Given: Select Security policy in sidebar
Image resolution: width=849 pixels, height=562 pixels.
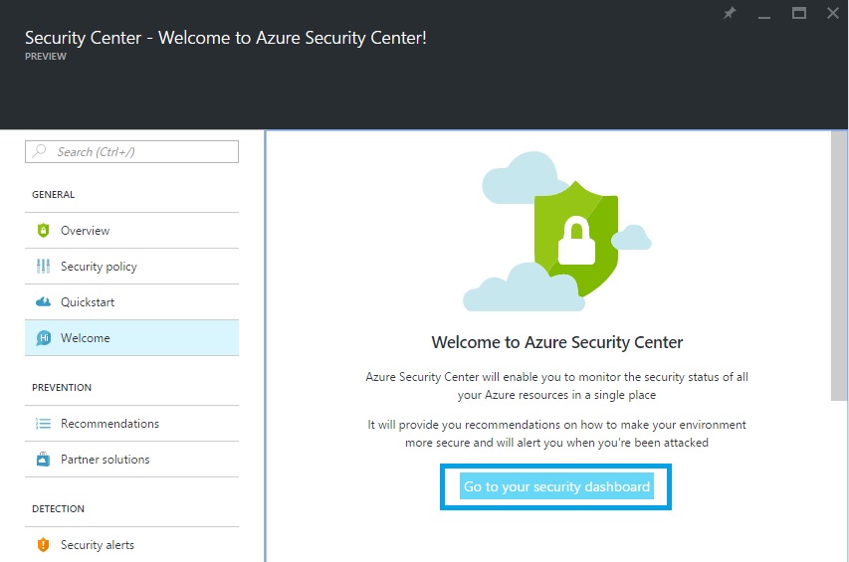Looking at the screenshot, I should coord(99,267).
